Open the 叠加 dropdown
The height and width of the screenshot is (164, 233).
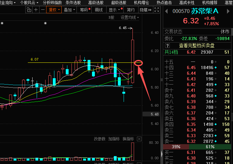69,10
